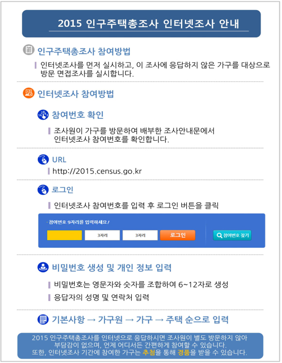This screenshot has height=363, width=282.
Task: Click the magnifier icon in 참여번호 찾기 button
Action: [x=219, y=235]
